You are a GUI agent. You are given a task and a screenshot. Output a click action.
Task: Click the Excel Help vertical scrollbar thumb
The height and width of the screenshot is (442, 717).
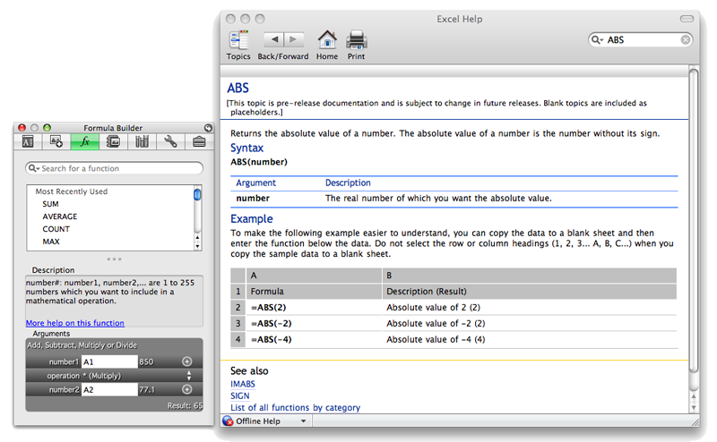pos(693,219)
